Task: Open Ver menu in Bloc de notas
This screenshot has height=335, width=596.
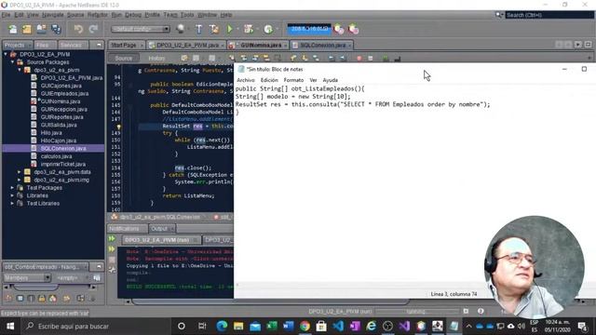Action: [x=313, y=80]
